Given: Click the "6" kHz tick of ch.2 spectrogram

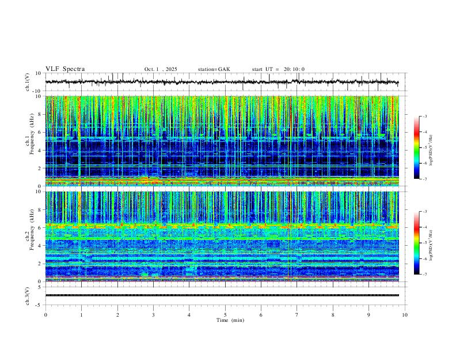Looking at the screenshot, I should (x=40, y=227).
